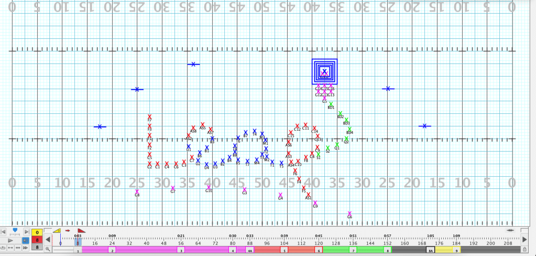Jump to the next set with the skip-forward button

click(26, 231)
